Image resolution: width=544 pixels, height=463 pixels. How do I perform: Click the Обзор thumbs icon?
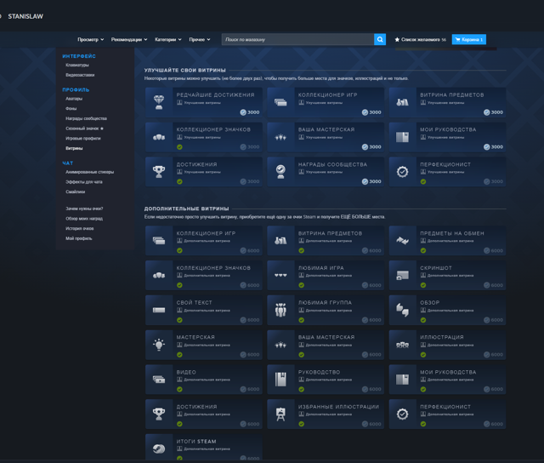tap(402, 310)
